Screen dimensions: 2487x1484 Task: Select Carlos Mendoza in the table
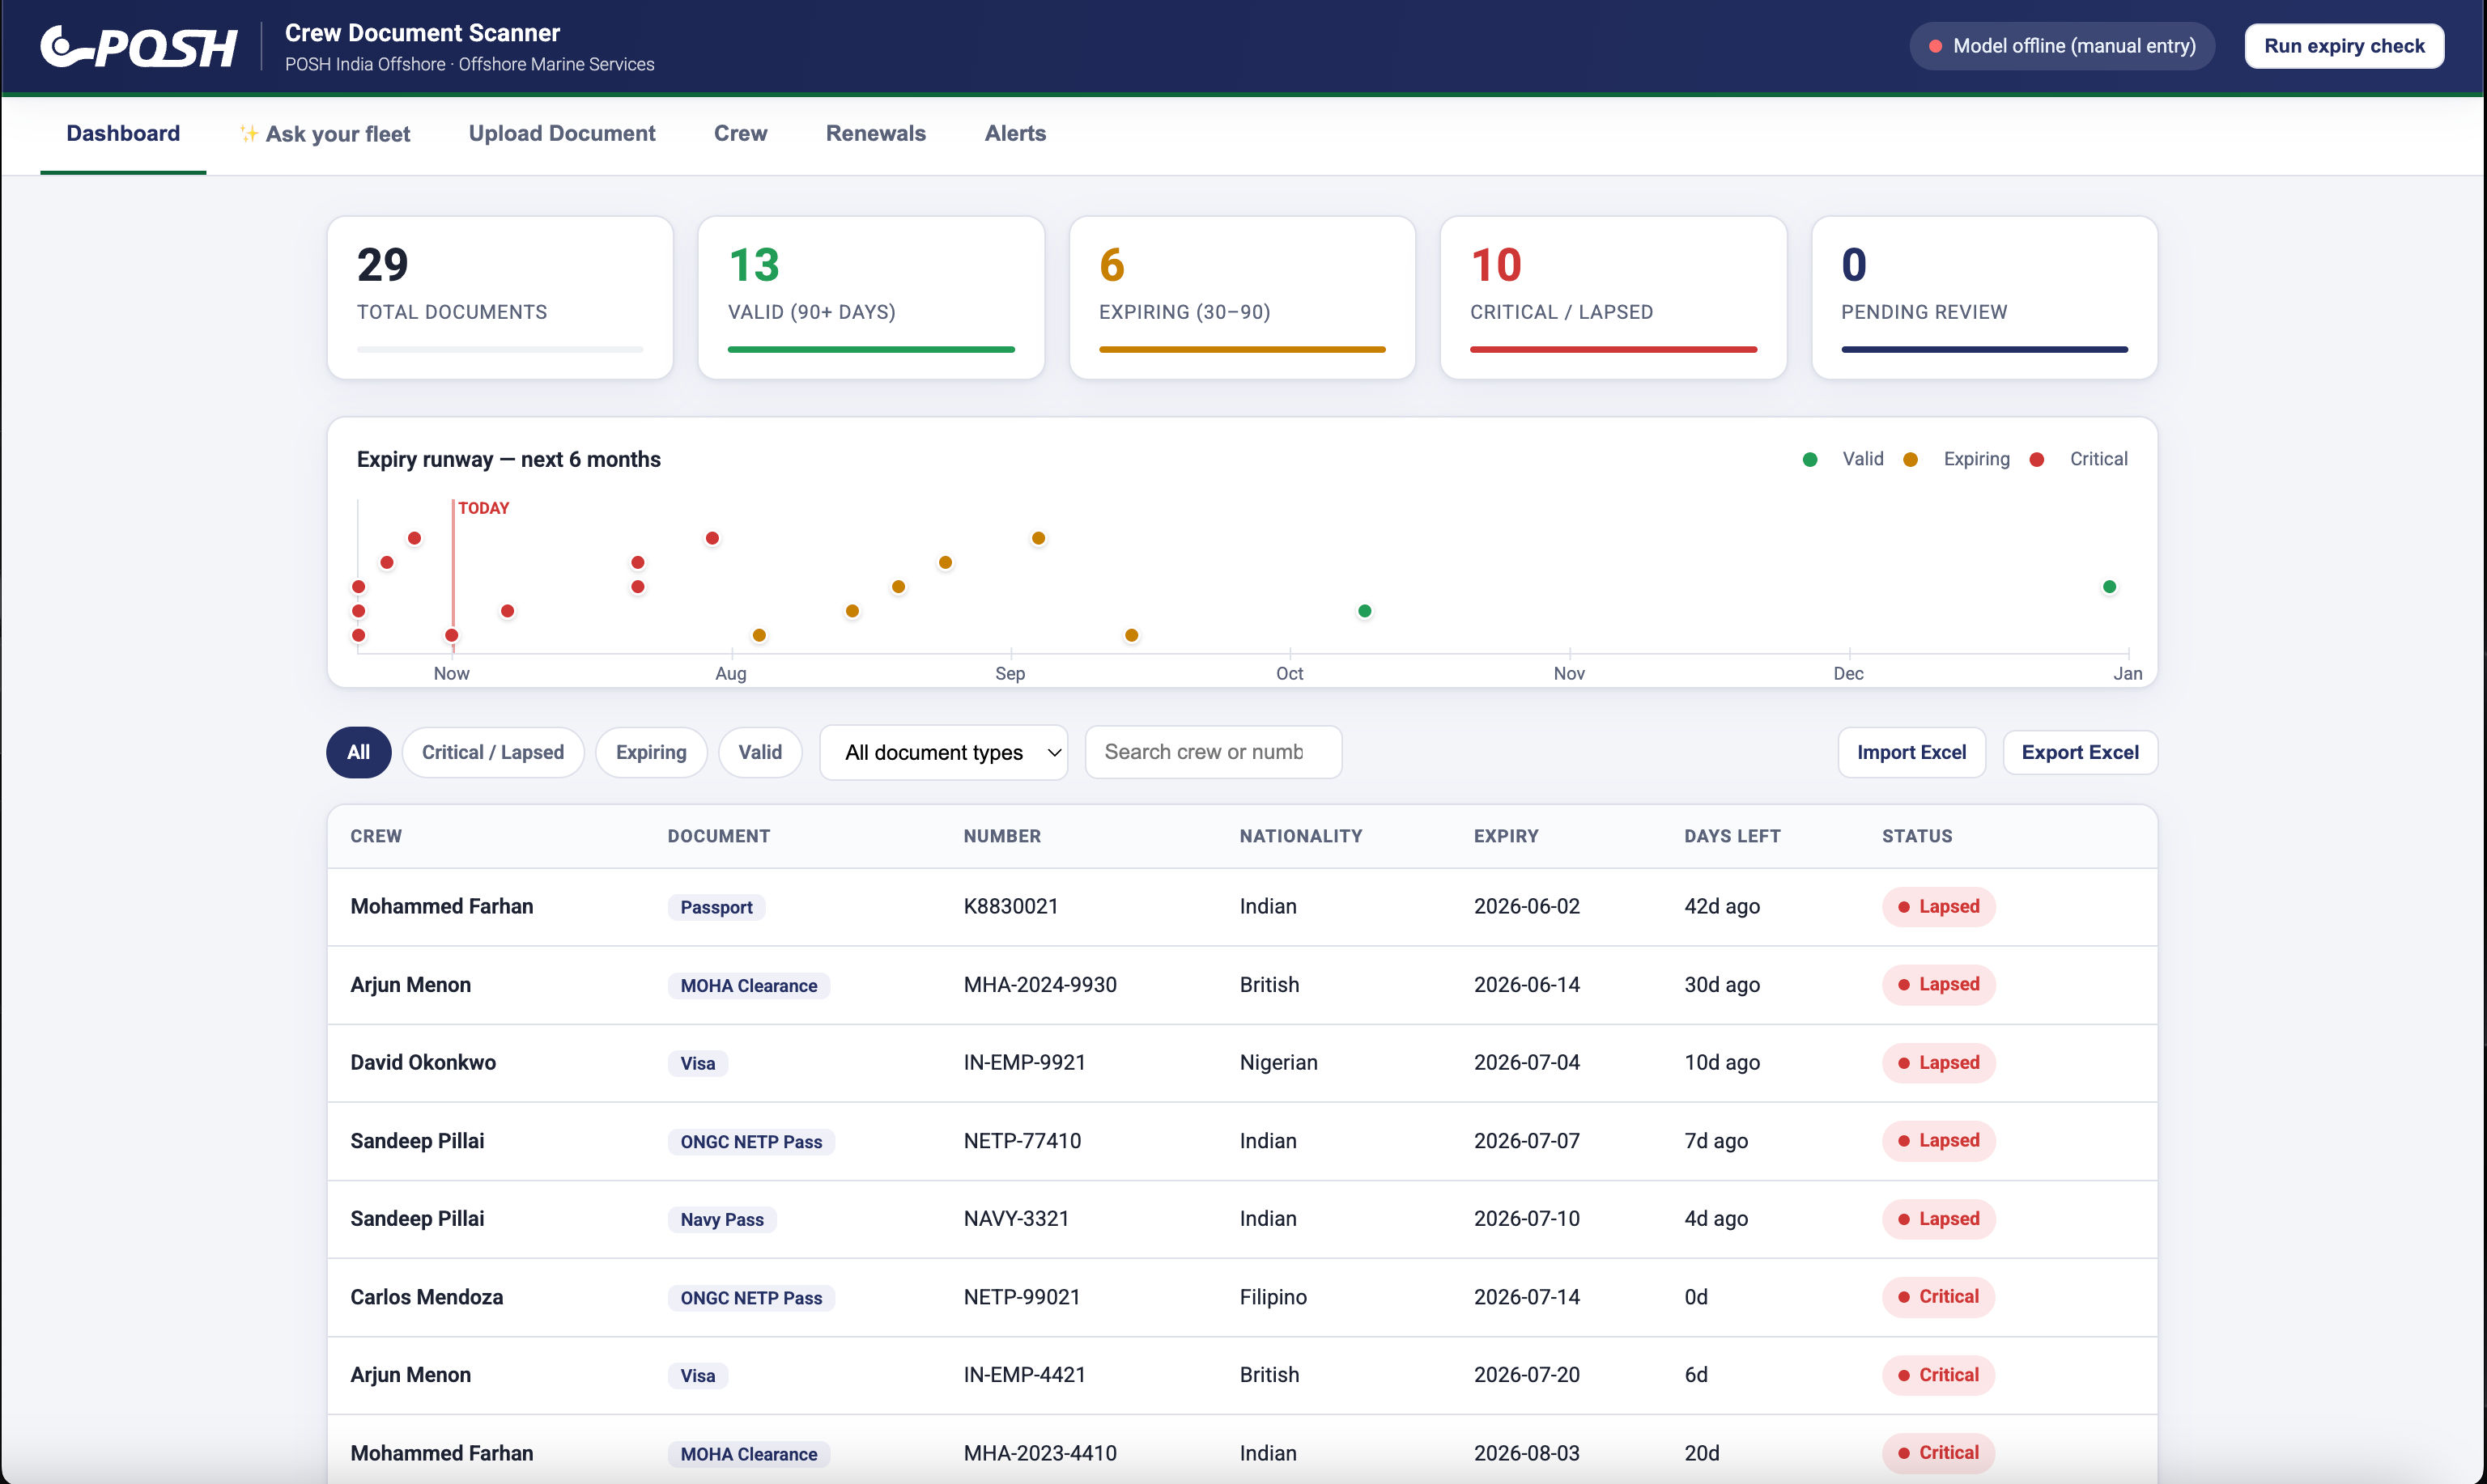click(x=426, y=1297)
